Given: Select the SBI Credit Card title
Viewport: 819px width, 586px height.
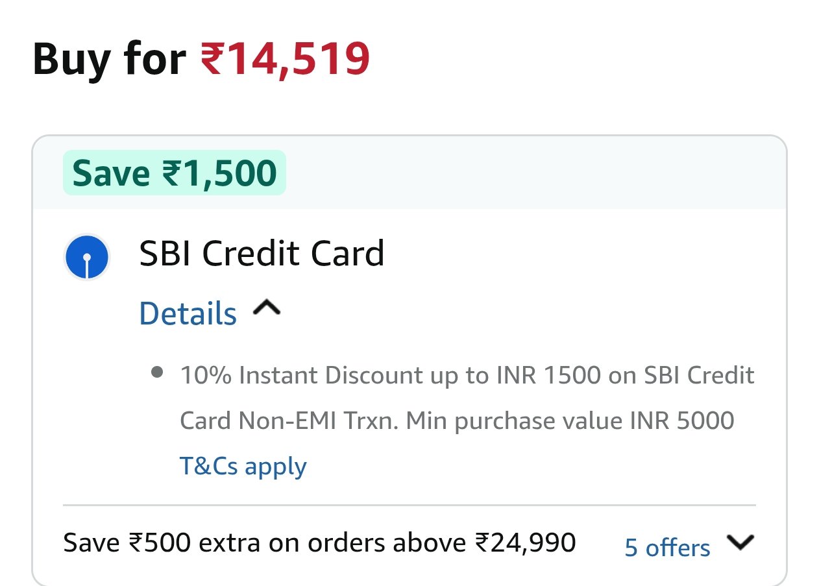Looking at the screenshot, I should [x=262, y=253].
